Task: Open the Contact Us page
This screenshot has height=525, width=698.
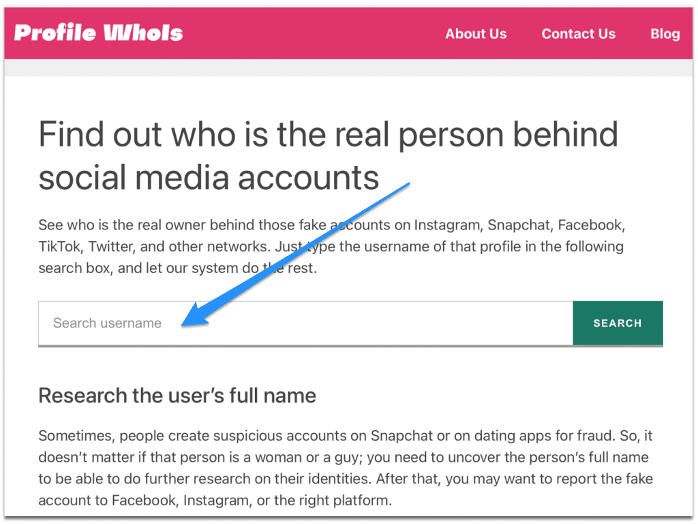Action: pos(578,33)
